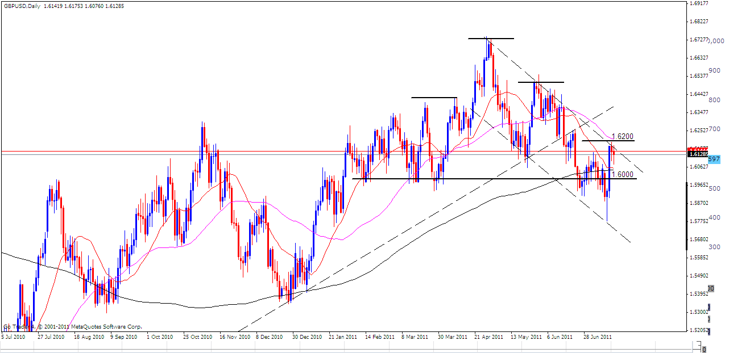Click the blue 597 label by the price axis

pos(714,160)
